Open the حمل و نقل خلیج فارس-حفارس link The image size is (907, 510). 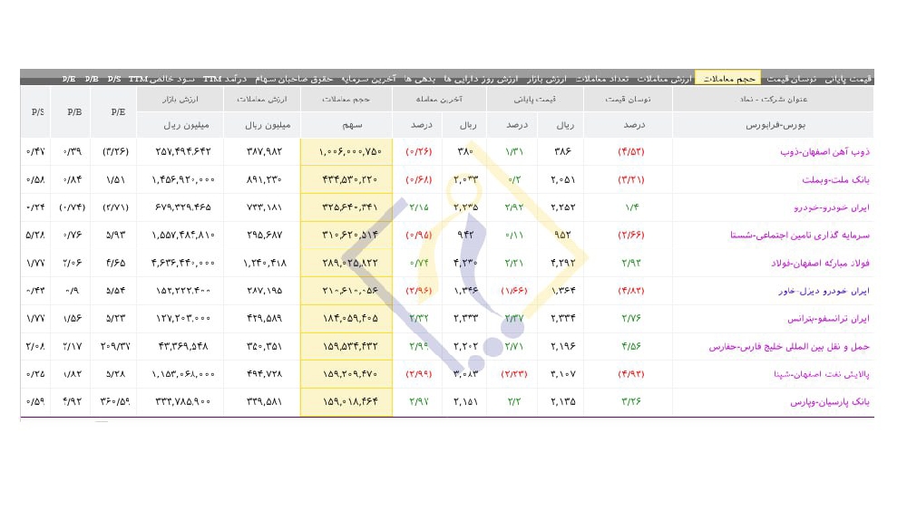coord(789,347)
